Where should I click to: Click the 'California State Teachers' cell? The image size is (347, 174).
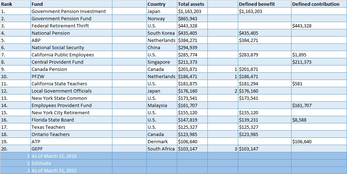[71, 84]
